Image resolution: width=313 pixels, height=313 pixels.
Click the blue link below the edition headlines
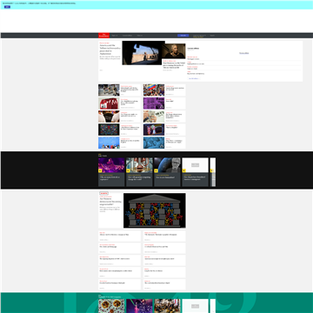(194, 78)
